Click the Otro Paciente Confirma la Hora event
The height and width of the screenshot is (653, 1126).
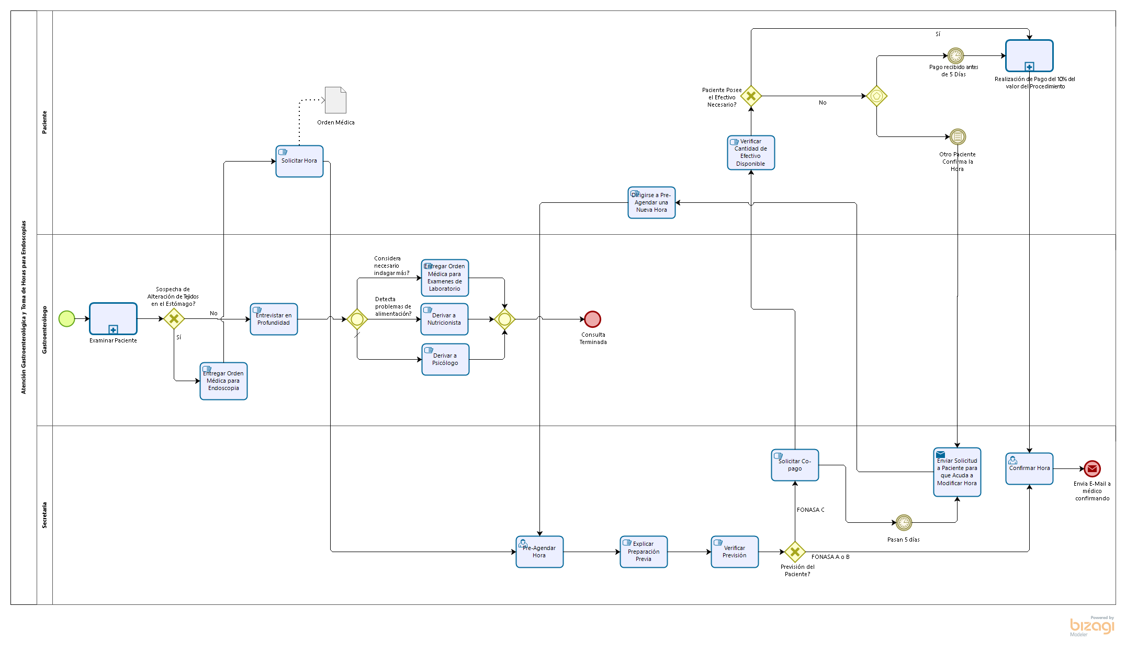[x=958, y=137]
